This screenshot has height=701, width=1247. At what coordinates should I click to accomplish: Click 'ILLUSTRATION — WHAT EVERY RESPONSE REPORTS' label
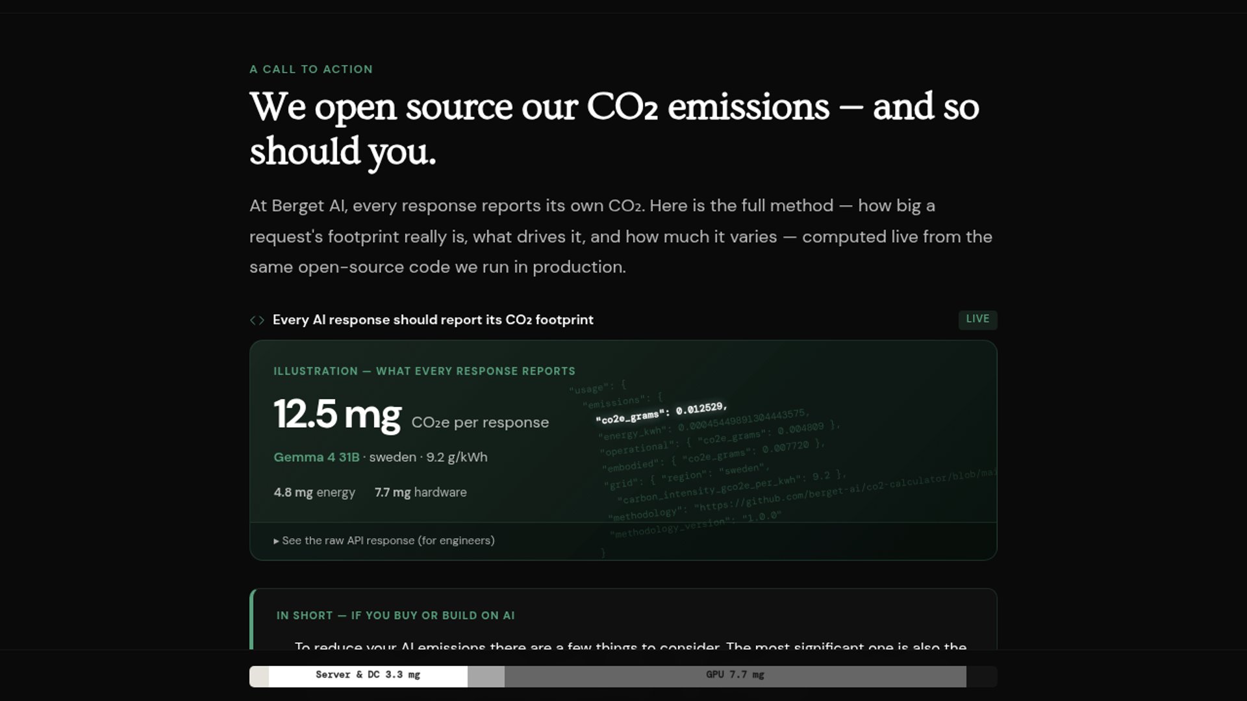424,371
